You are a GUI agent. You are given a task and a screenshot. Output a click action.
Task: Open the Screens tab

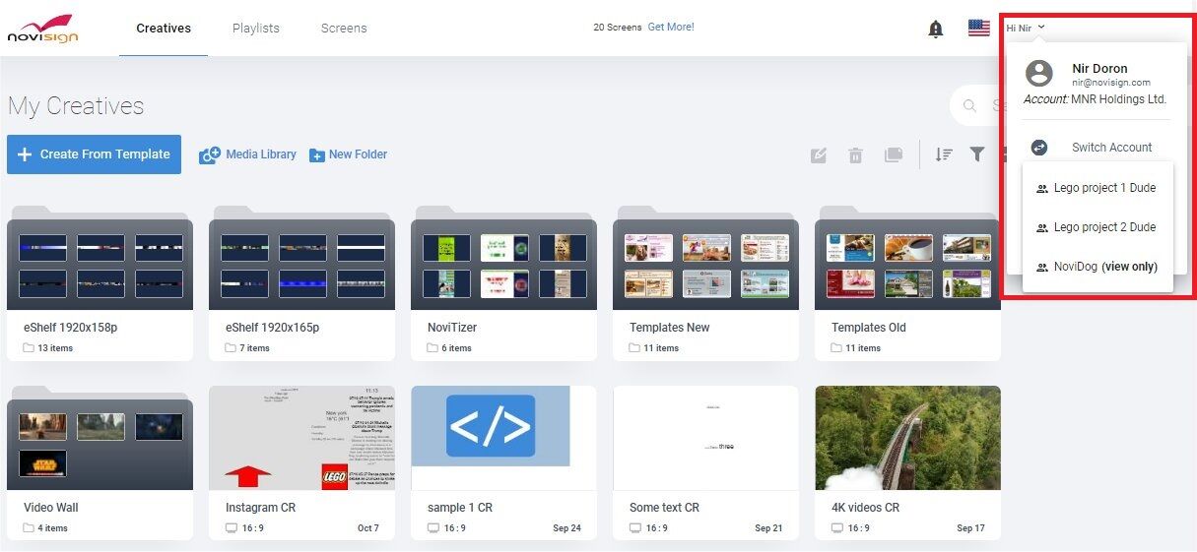coord(344,29)
